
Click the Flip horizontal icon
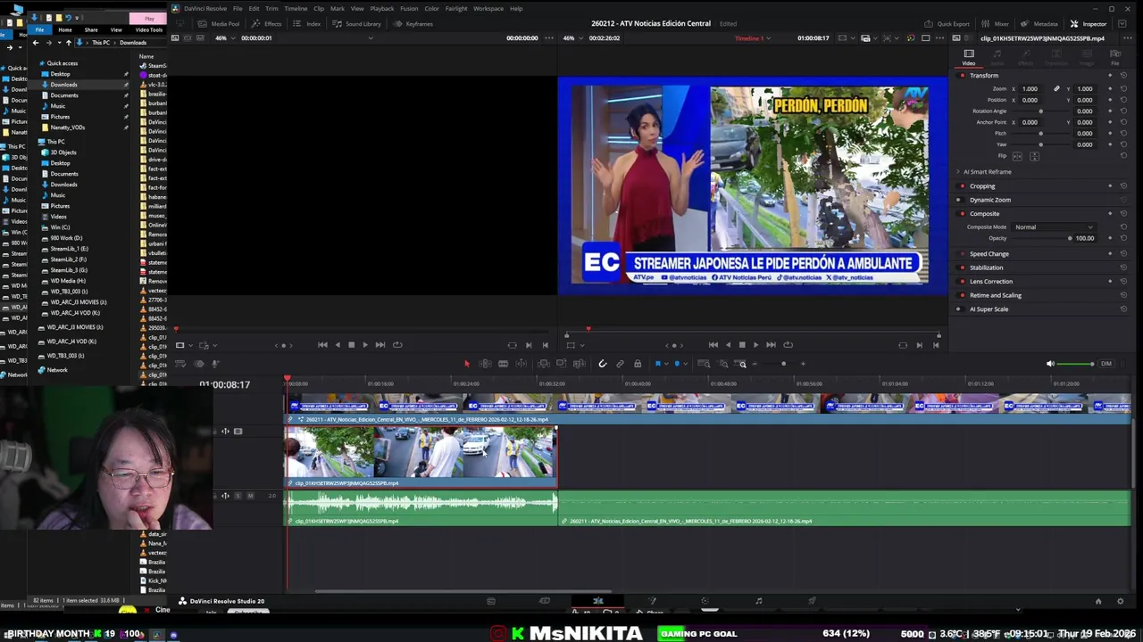pos(1017,156)
